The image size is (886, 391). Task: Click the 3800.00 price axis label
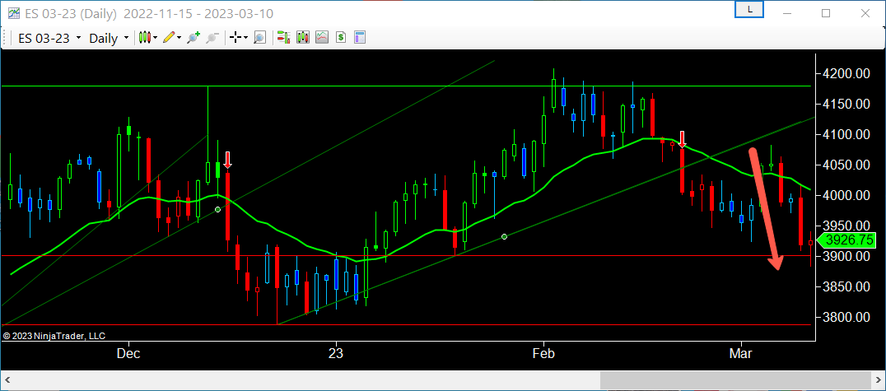[846, 318]
